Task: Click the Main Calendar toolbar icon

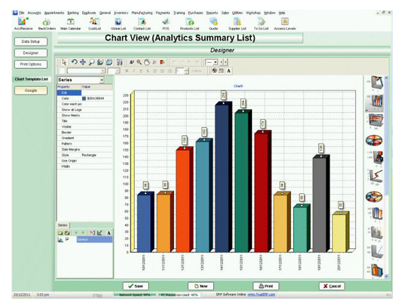Action: [70, 22]
